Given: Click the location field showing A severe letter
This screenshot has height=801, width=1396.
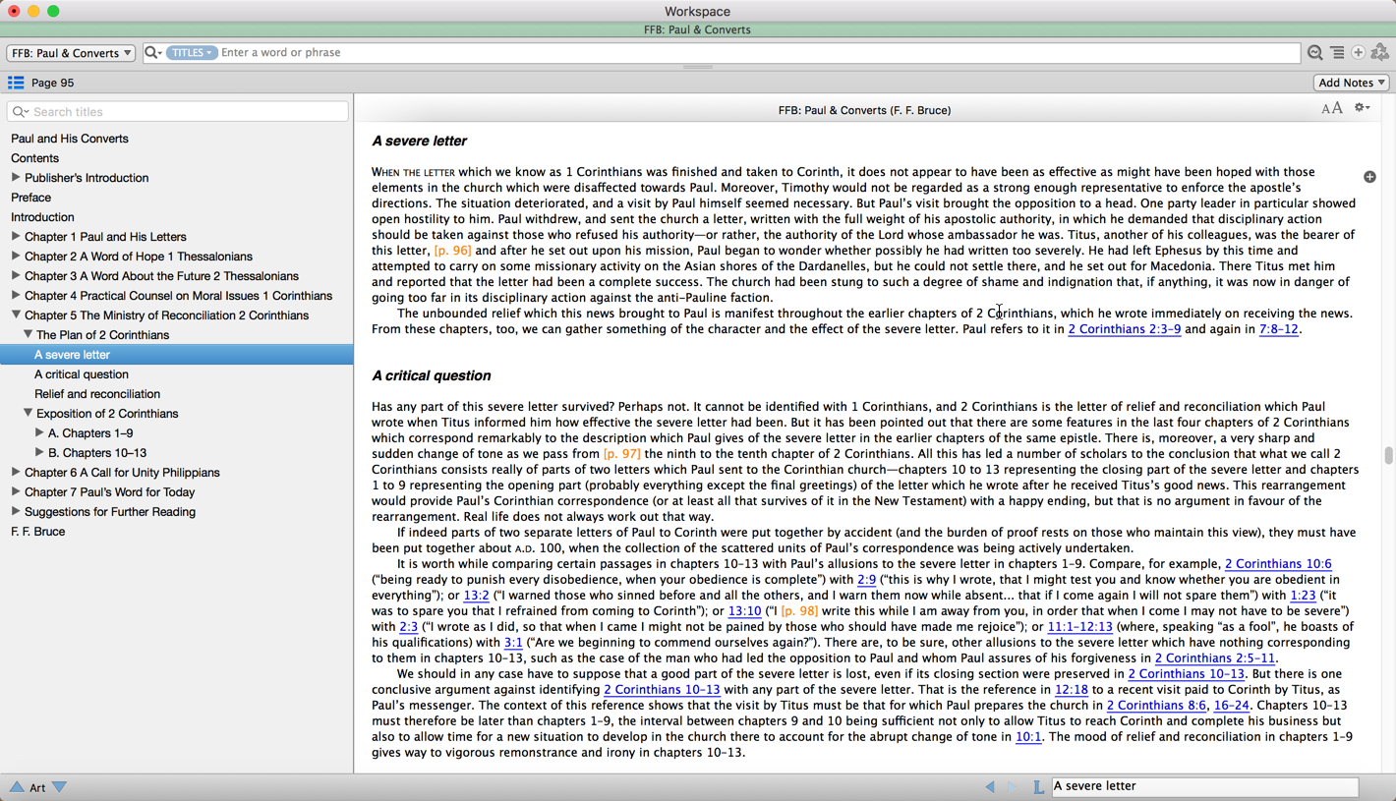Looking at the screenshot, I should point(1205,786).
